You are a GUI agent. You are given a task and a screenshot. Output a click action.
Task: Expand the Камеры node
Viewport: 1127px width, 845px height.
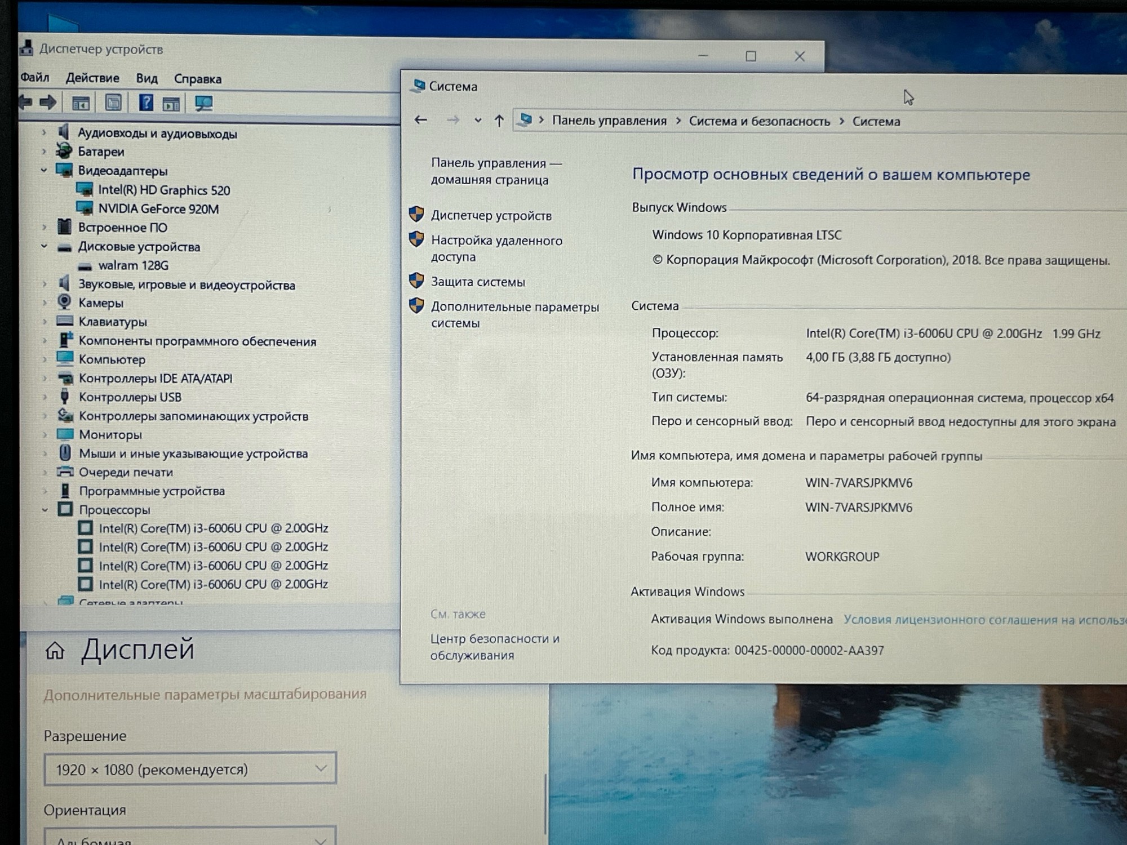[x=45, y=303]
